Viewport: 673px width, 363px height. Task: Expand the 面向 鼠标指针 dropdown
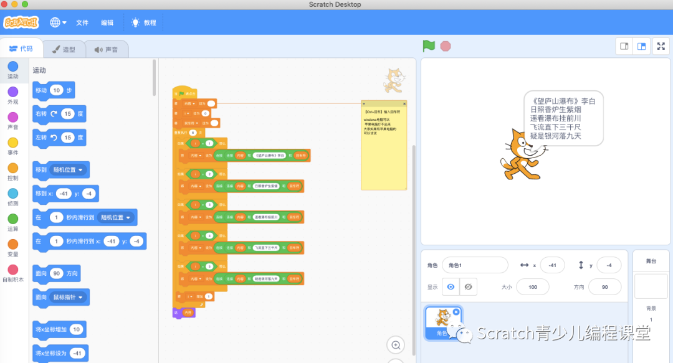point(70,297)
